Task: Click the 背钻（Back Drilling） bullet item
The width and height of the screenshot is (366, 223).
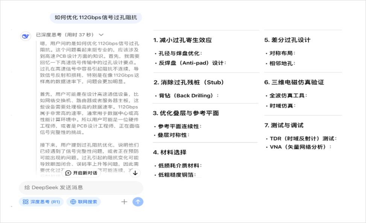Action: [187, 95]
